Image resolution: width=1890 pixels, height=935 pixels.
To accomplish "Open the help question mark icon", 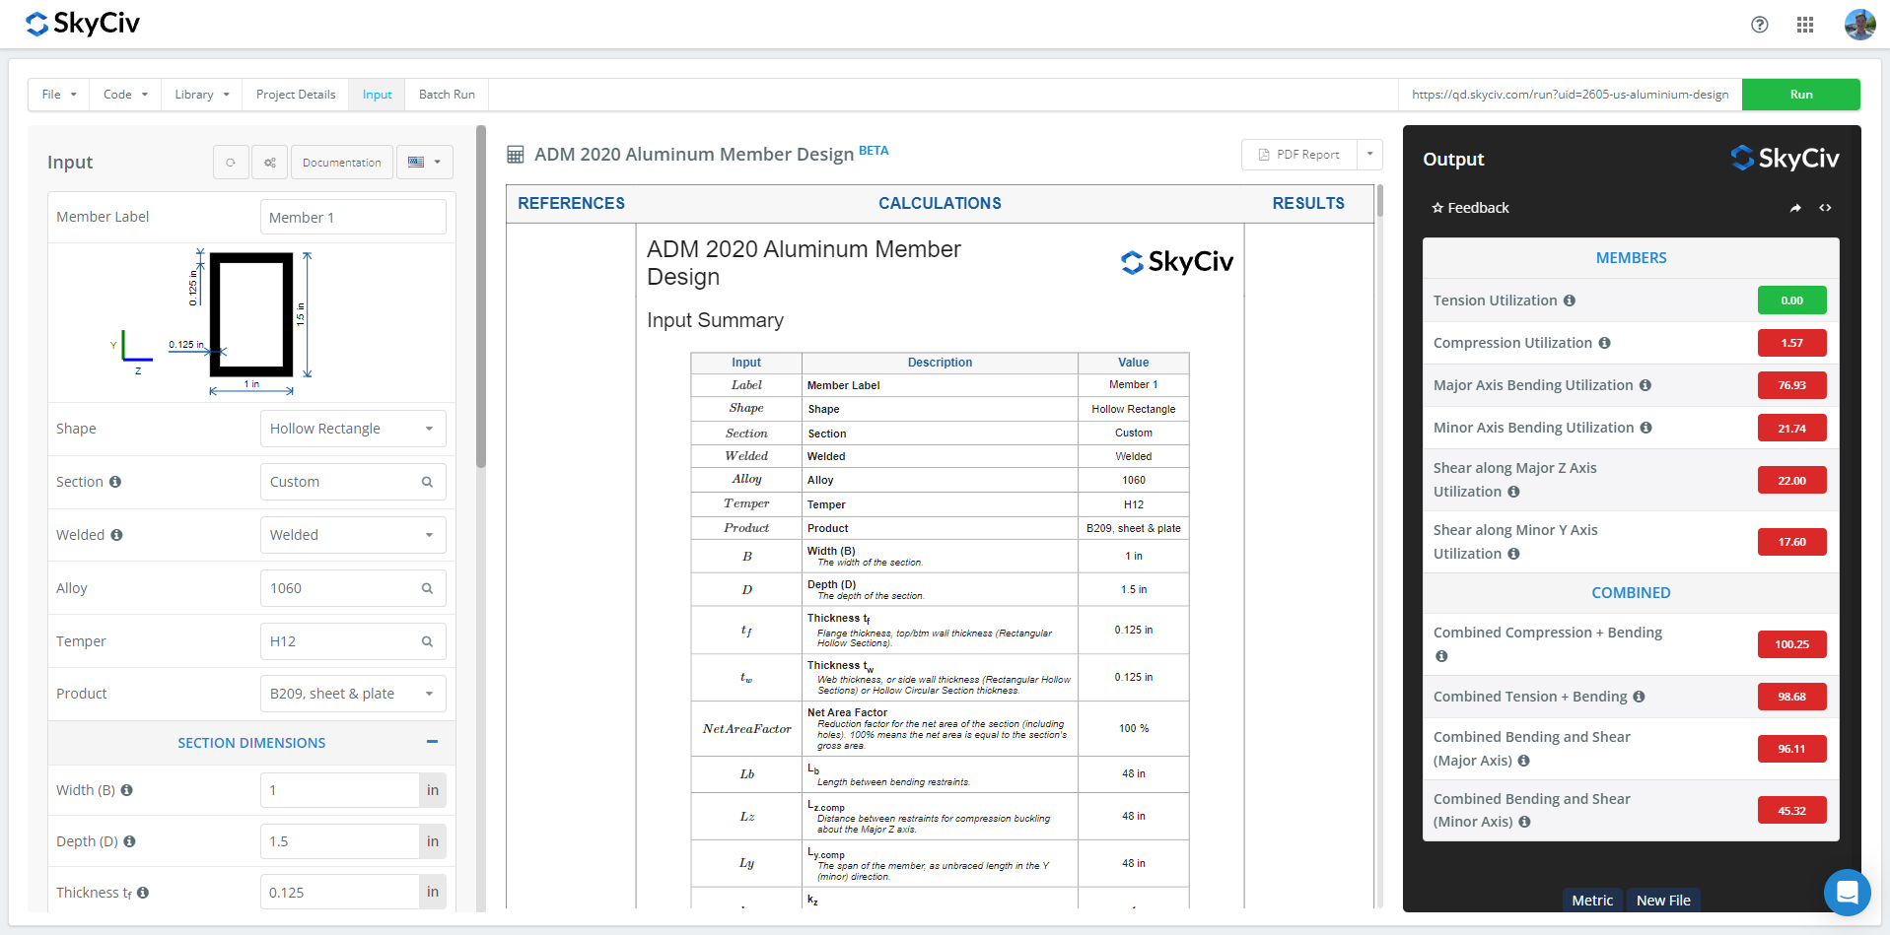I will point(1759,25).
